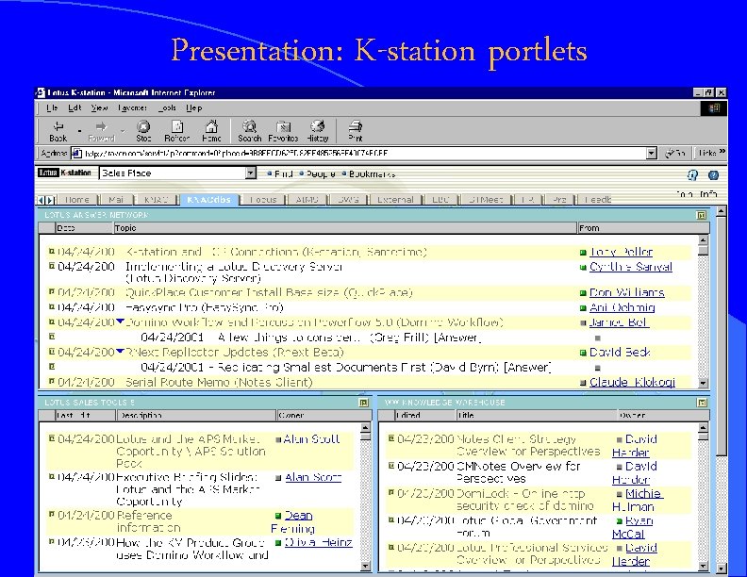
Task: Maximize the WW Knowledge Warehouse portlet
Action: click(702, 403)
